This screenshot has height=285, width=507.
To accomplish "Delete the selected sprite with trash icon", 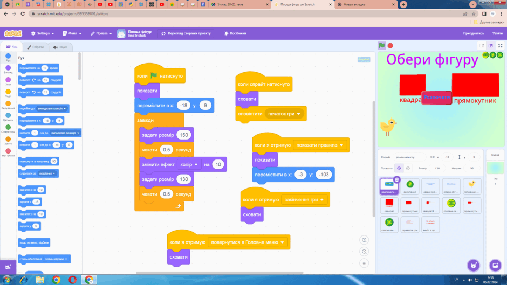I will (397, 179).
